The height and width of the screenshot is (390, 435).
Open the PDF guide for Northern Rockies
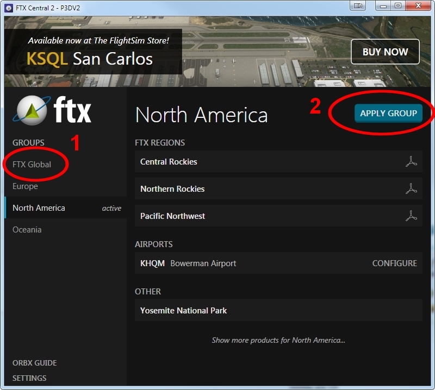[411, 189]
